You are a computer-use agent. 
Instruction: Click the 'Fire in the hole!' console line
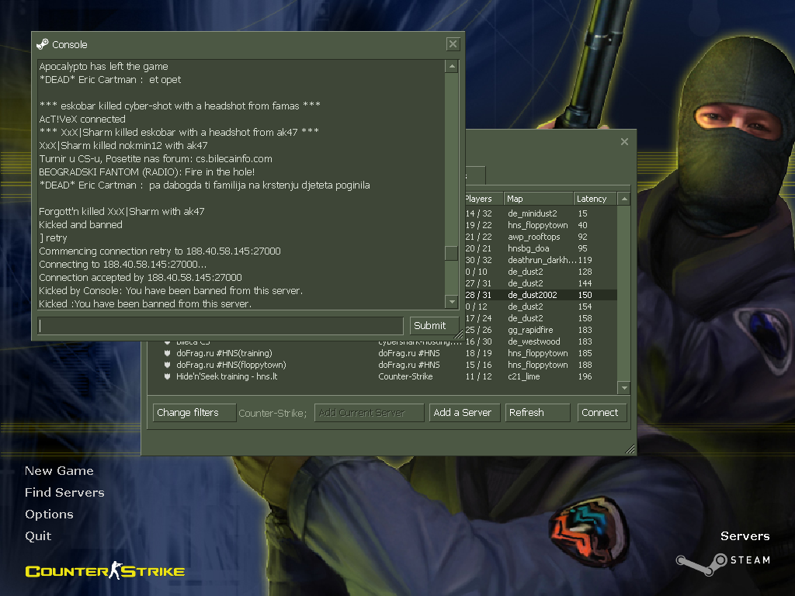pyautogui.click(x=147, y=172)
